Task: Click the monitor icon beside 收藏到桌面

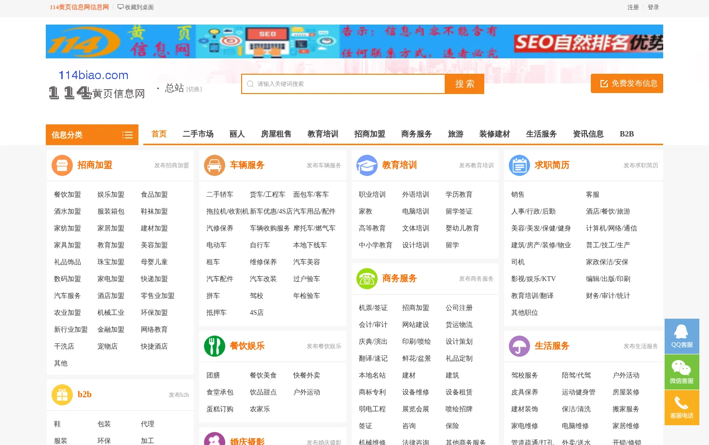Action: point(121,7)
